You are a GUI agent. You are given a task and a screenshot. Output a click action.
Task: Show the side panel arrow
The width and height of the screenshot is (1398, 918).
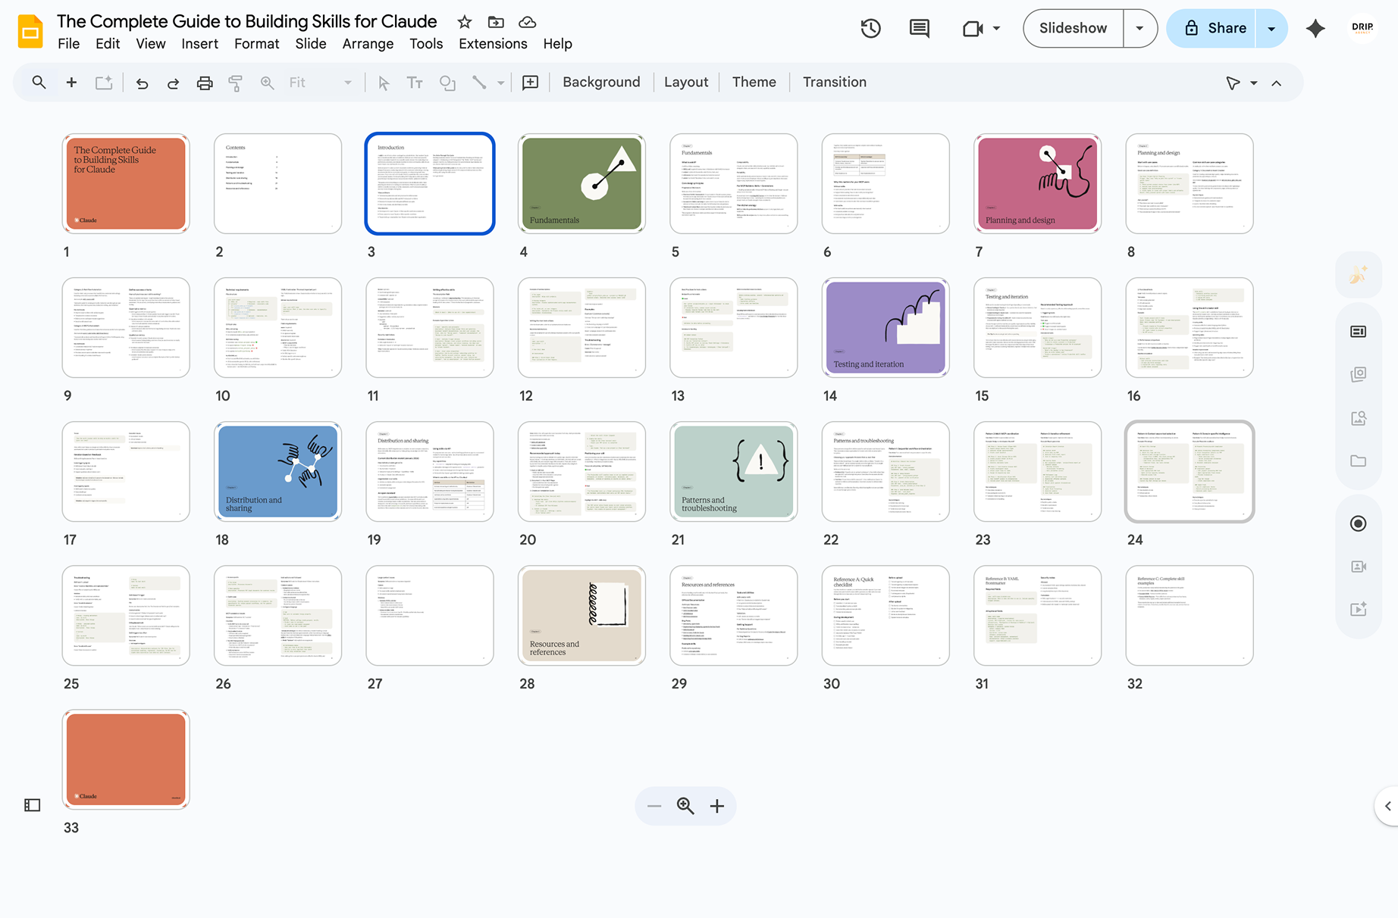1387,806
